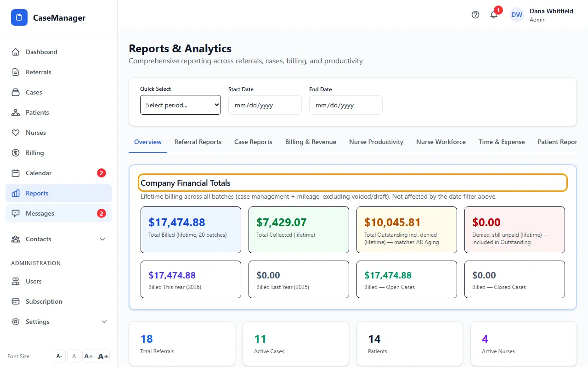
Task: Click the red badge on Calendar
Action: [102, 173]
